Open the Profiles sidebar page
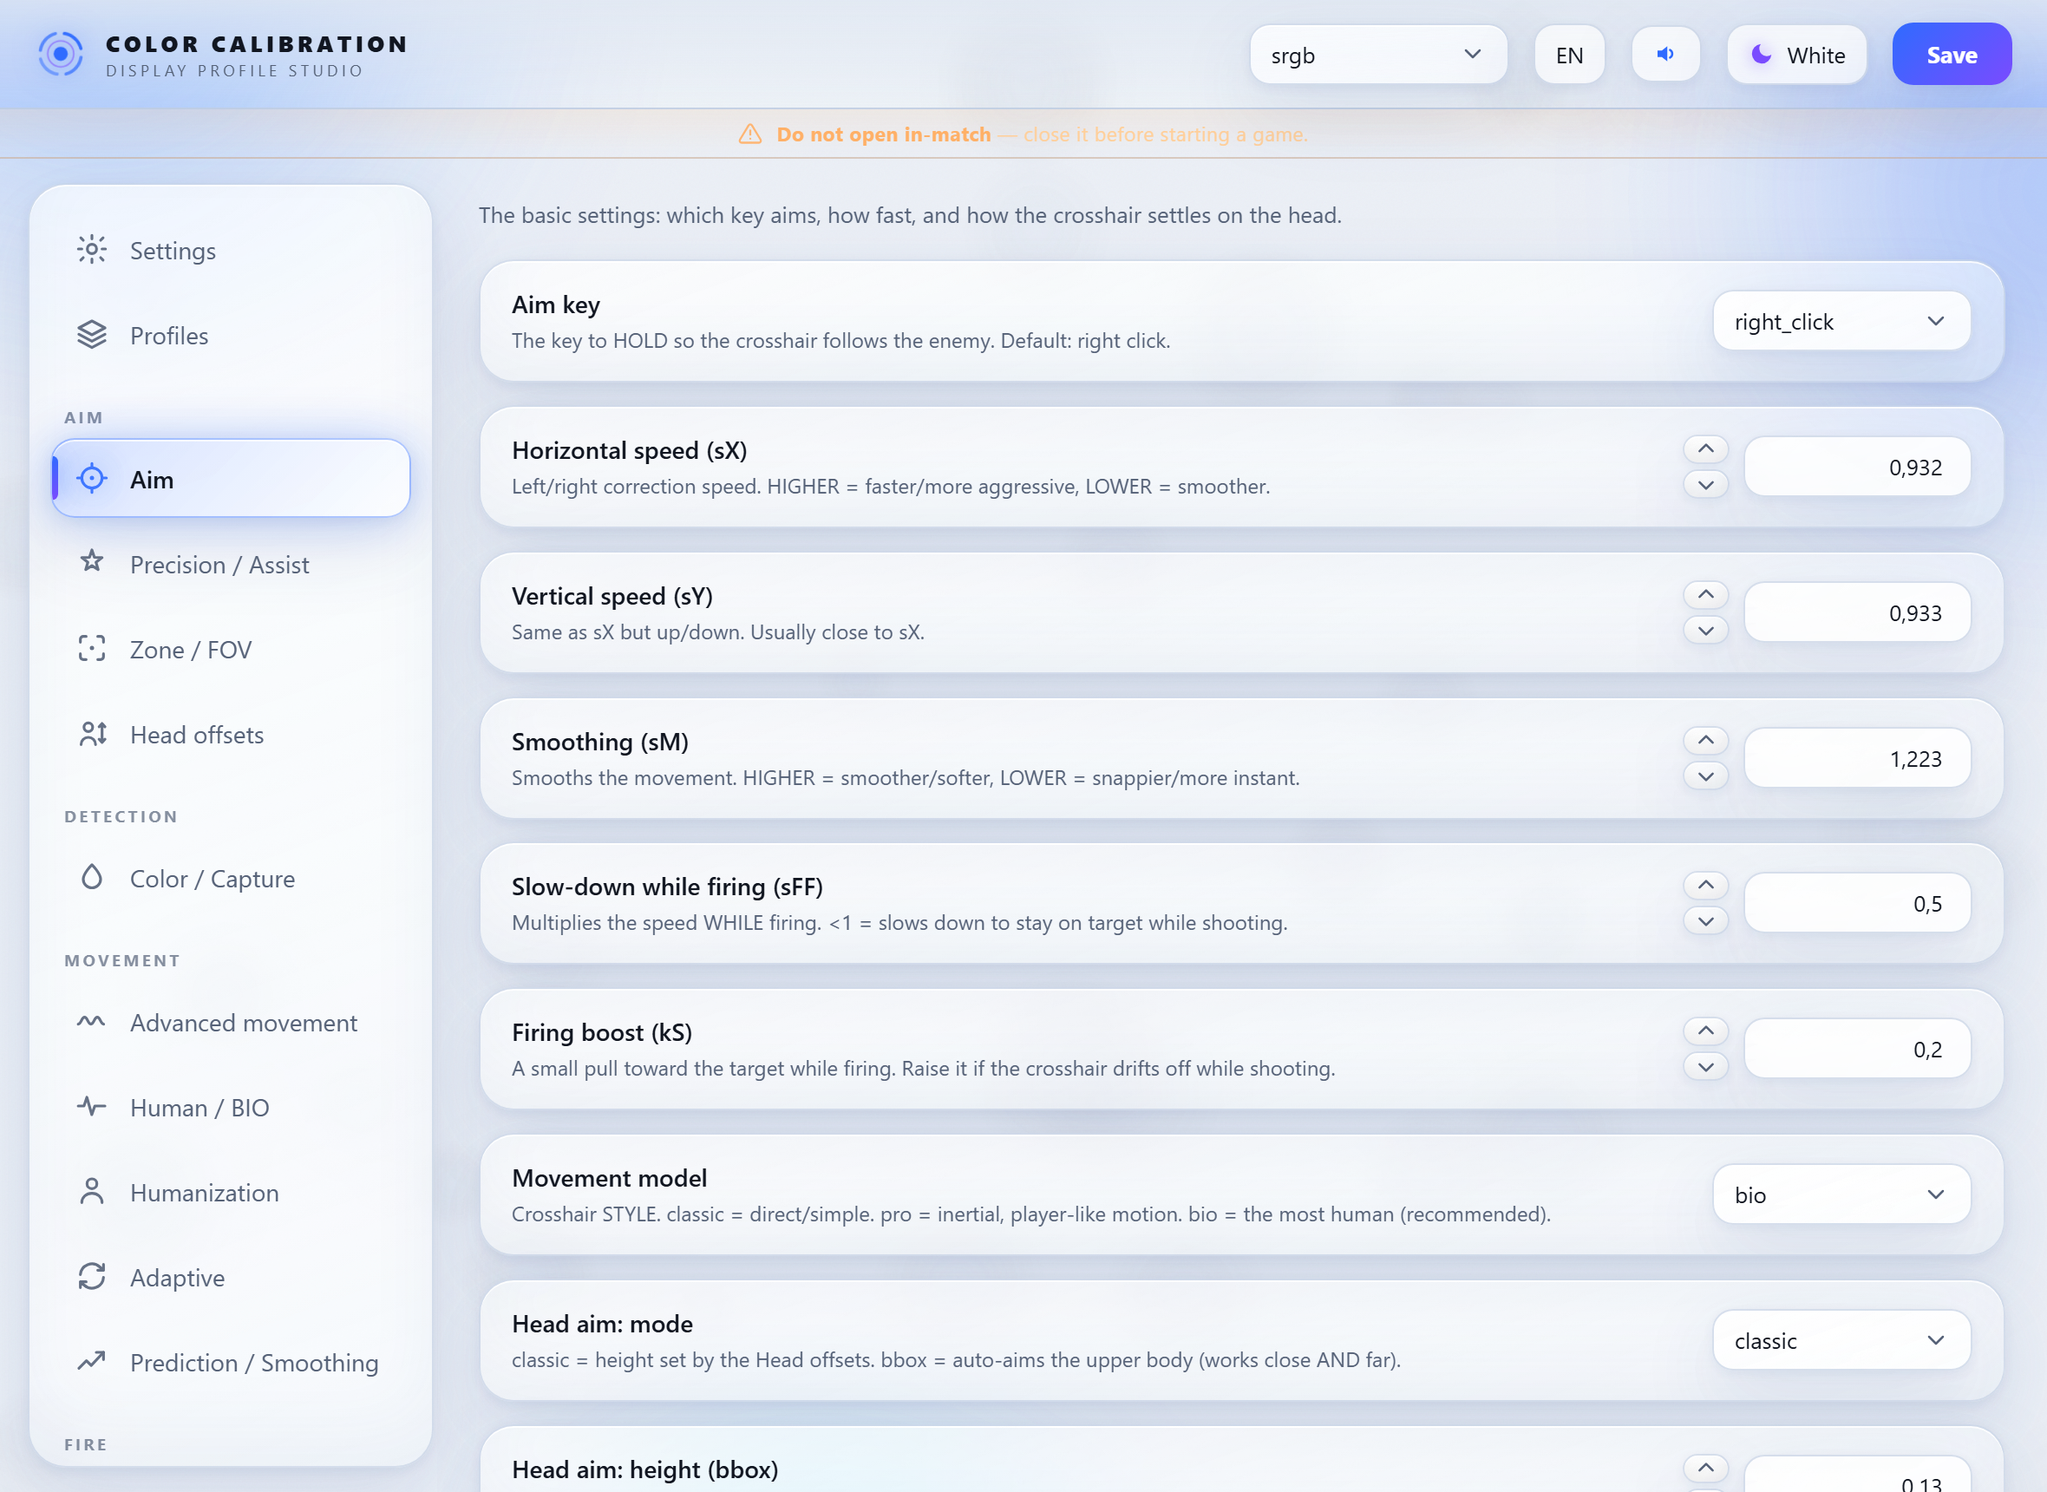The image size is (2047, 1492). 232,335
